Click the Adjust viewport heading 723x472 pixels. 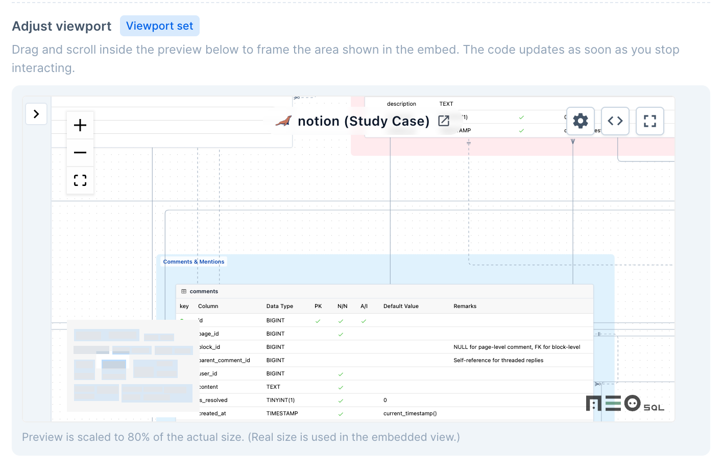[x=62, y=26]
